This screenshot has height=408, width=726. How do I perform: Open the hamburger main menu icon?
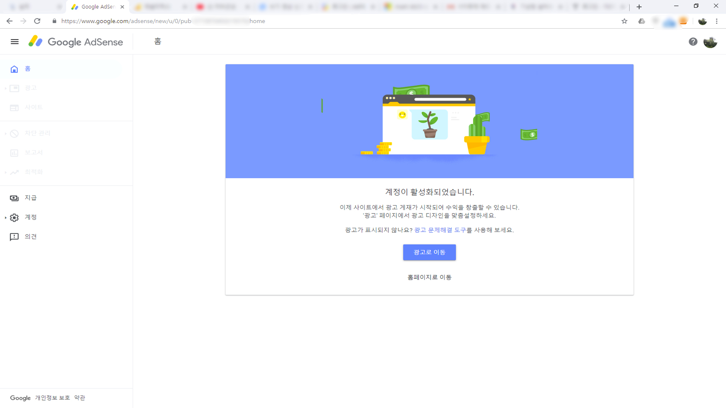[x=14, y=42]
